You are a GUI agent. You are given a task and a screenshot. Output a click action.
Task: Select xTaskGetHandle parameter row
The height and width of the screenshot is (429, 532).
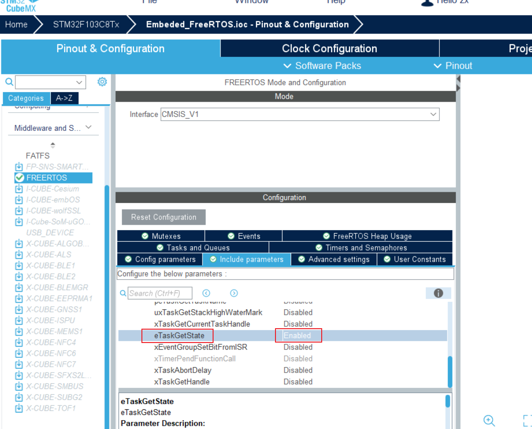pos(282,382)
